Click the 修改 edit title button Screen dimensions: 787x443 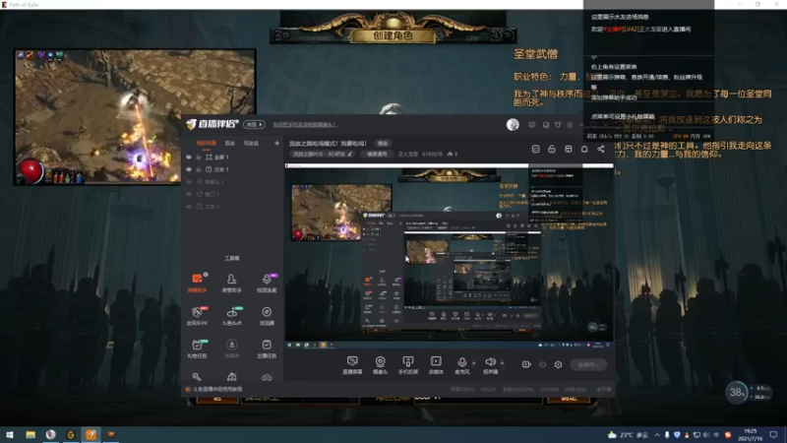point(383,144)
